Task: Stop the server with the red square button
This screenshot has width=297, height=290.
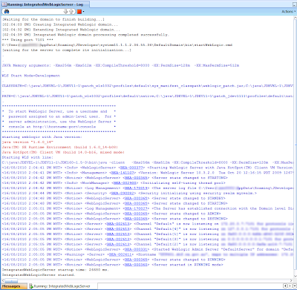Action: coord(79,11)
